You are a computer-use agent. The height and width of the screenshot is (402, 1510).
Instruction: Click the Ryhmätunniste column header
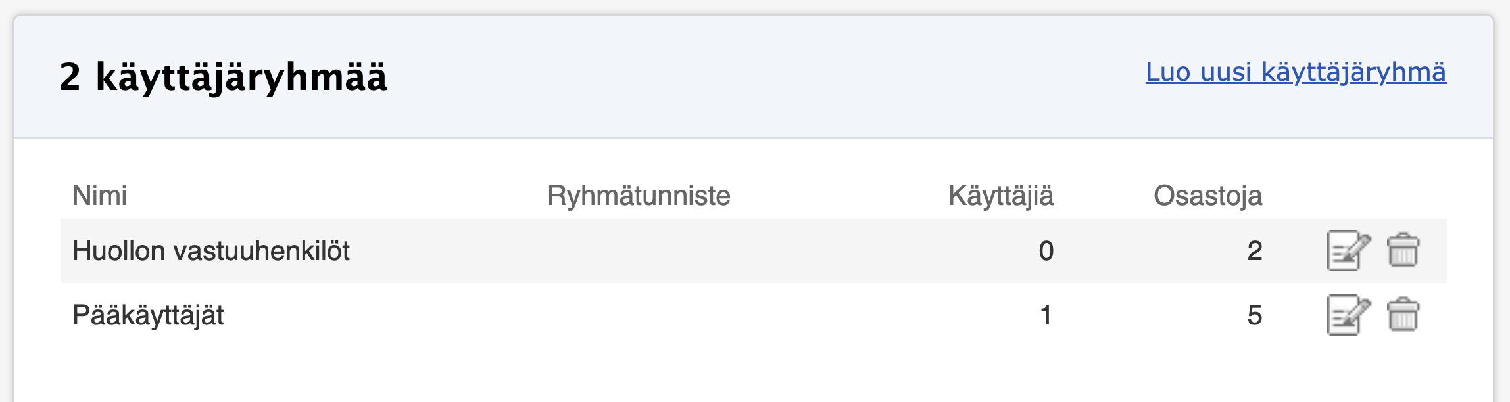[x=639, y=196]
